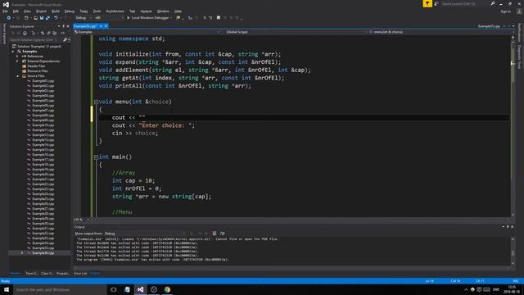Viewport: 524px width, 295px height.
Task: Click the taskbar clock
Action: [511, 289]
